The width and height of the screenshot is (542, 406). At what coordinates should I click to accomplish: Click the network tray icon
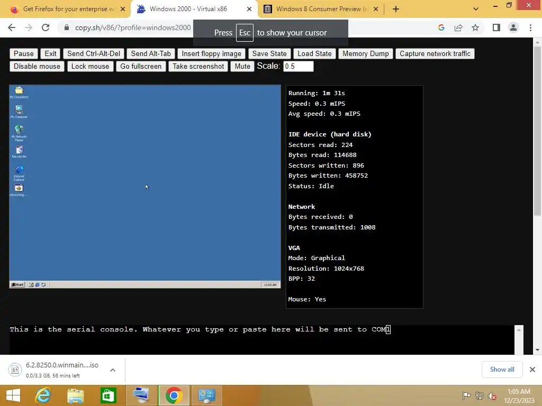tap(480, 395)
